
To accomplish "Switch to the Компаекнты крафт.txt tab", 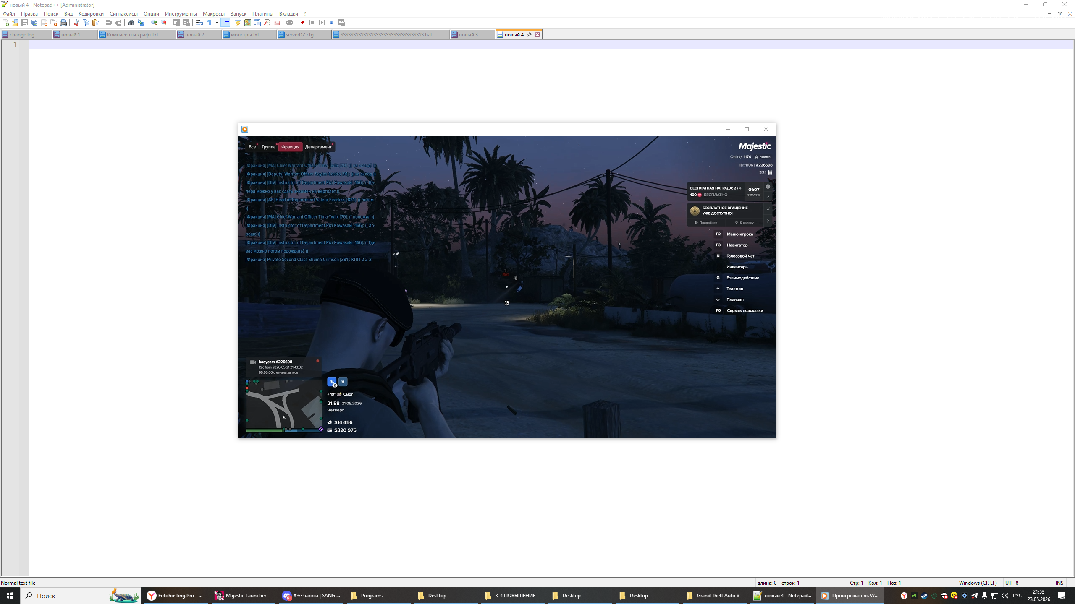I will pos(137,35).
